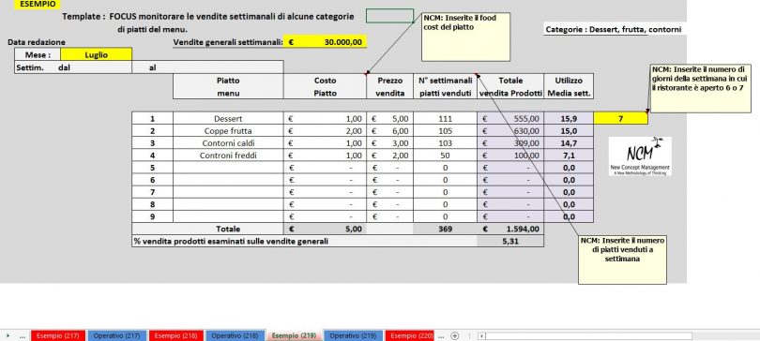The image size is (760, 341).
Task: Select the 111 dishes sold cell
Action: [445, 118]
